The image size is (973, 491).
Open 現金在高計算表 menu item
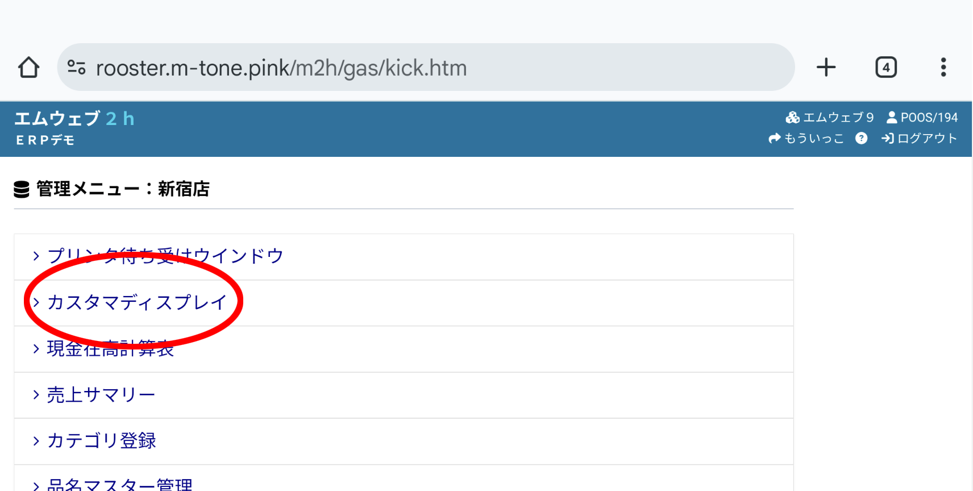(x=110, y=348)
